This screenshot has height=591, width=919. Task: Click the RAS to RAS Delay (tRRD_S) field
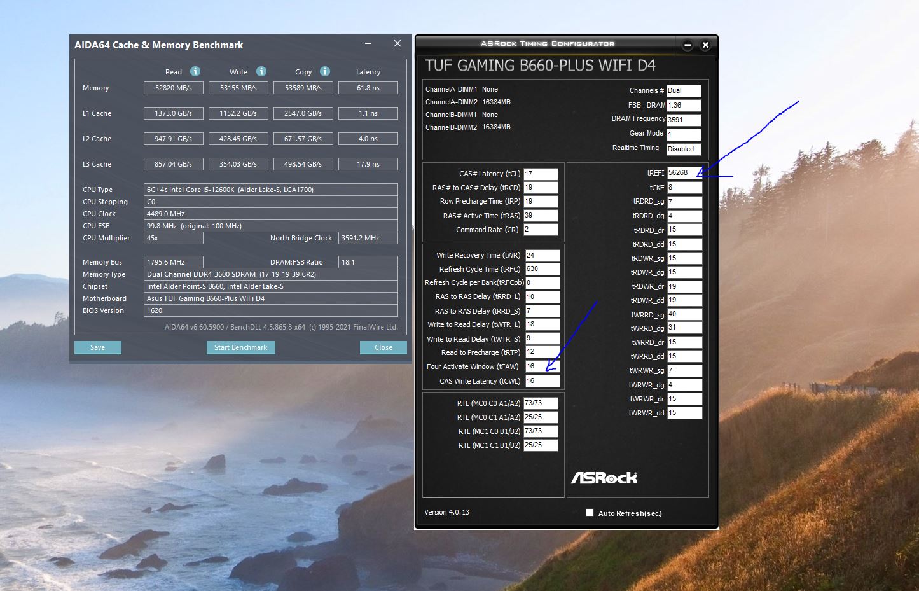click(x=542, y=311)
